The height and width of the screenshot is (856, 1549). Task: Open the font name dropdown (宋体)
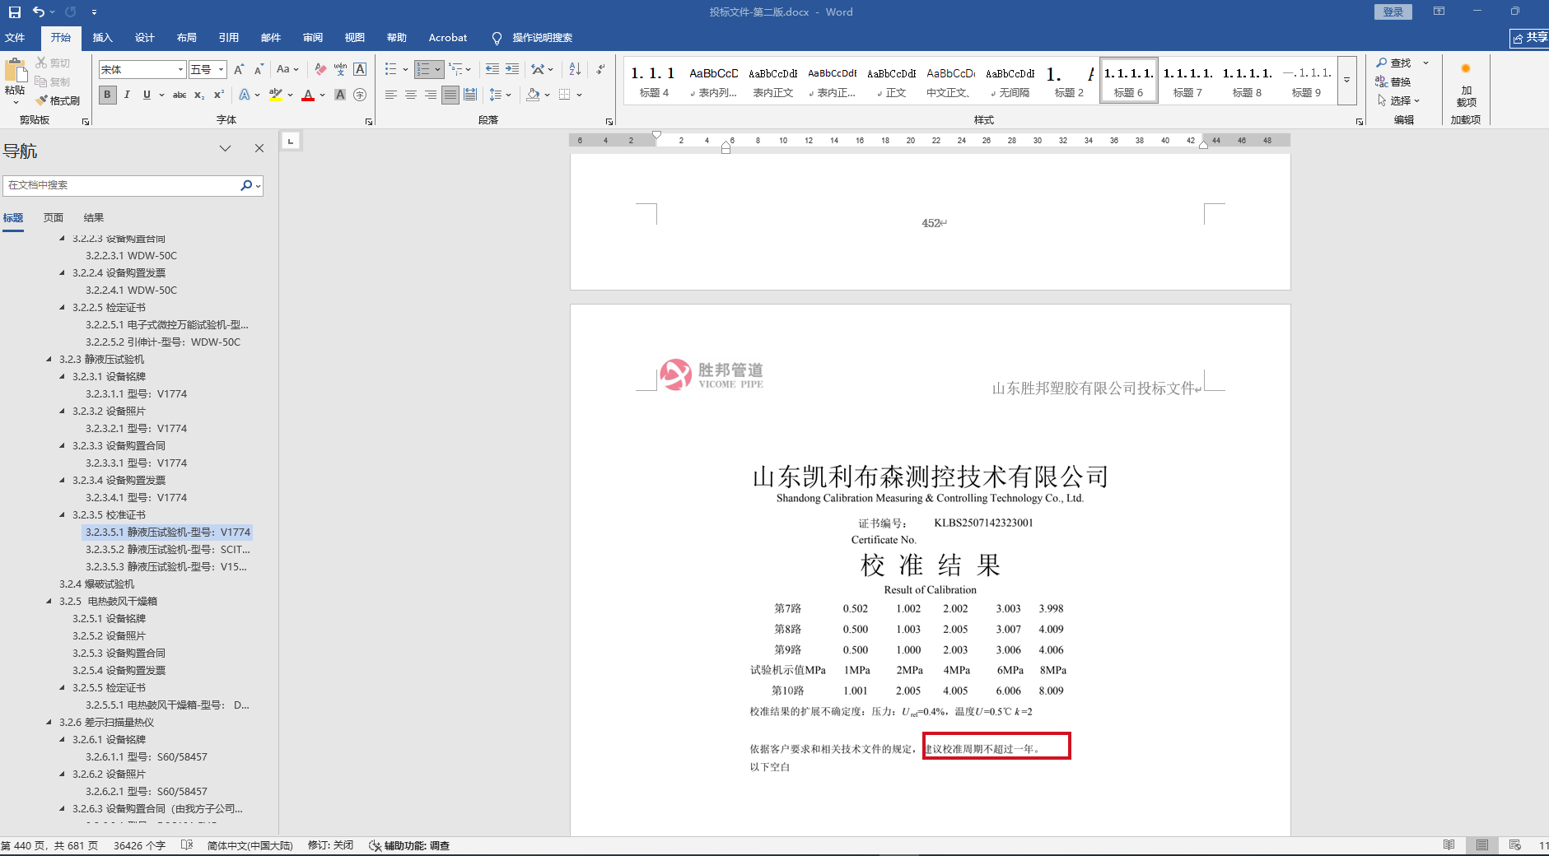180,70
